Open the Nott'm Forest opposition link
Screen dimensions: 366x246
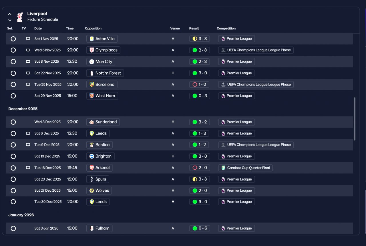(x=105, y=73)
